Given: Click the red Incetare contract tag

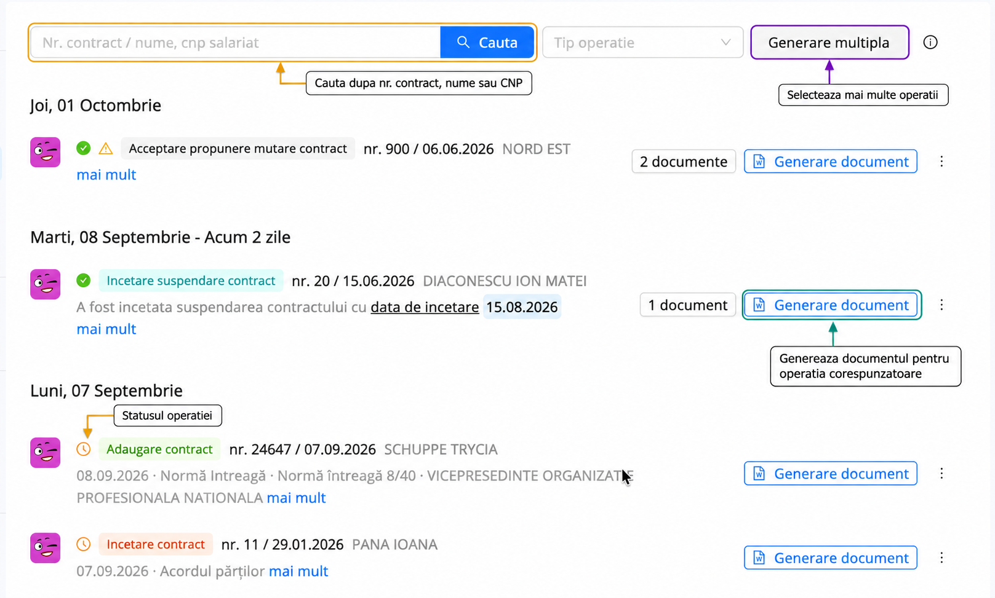Looking at the screenshot, I should 156,545.
